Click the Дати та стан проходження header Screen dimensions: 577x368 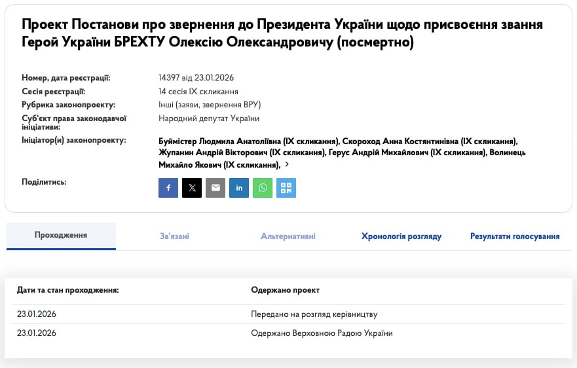(68, 290)
